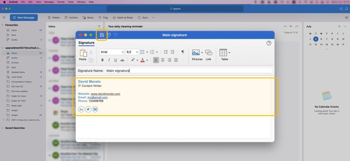Compose with the New Message button
Image resolution: width=350 pixels, height=161 pixels.
pyautogui.click(x=24, y=17)
